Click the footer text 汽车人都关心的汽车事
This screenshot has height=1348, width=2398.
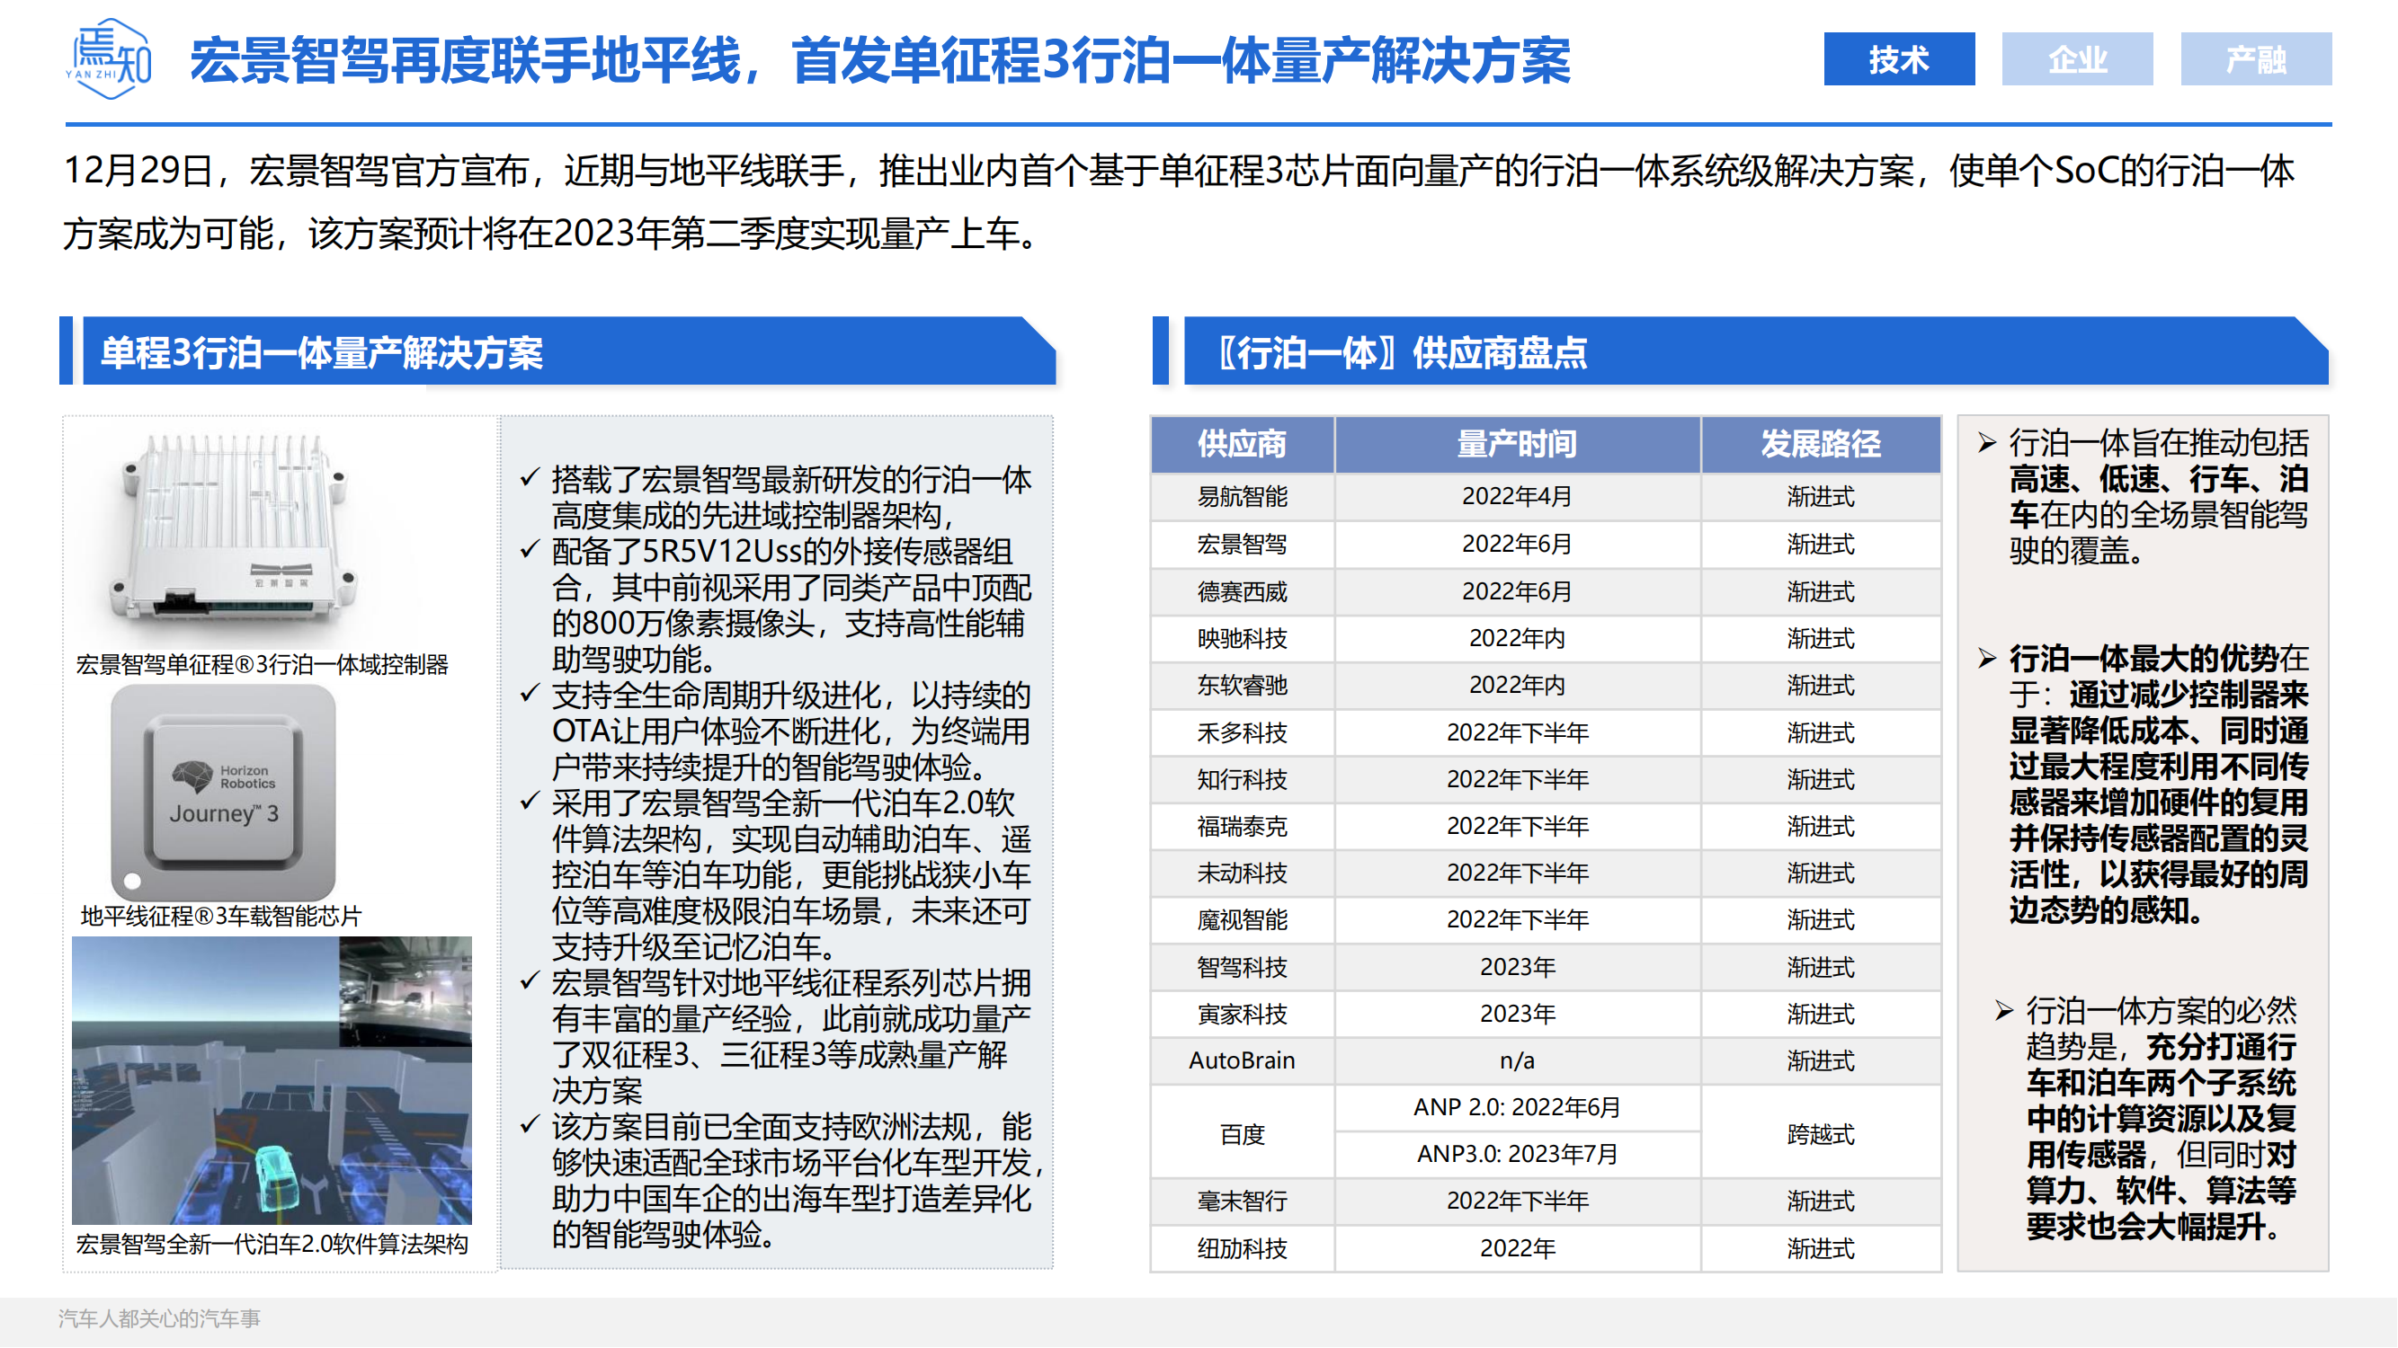click(159, 1319)
